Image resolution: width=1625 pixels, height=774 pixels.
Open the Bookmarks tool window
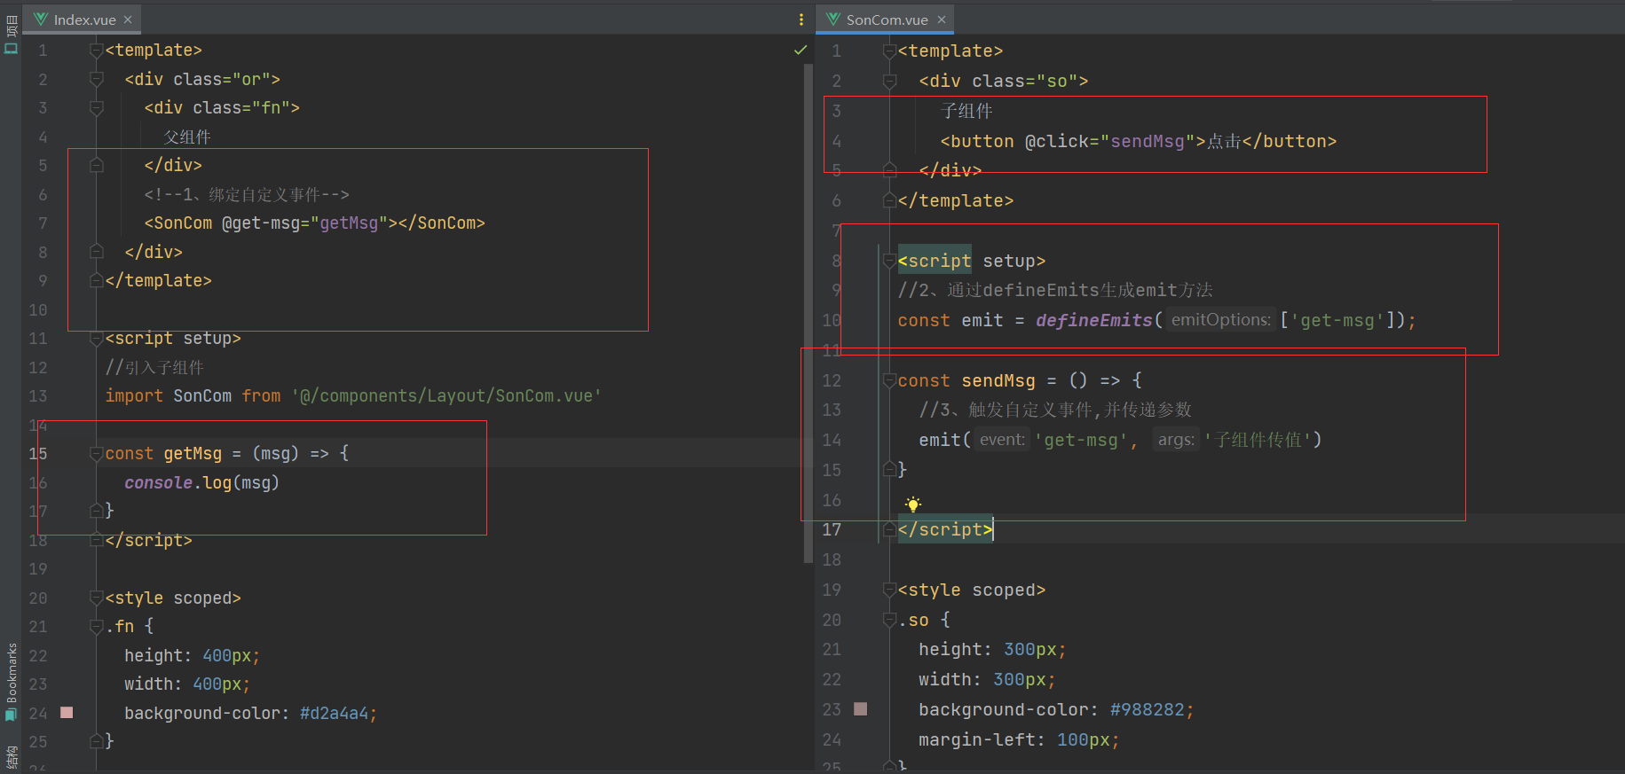[x=11, y=681]
